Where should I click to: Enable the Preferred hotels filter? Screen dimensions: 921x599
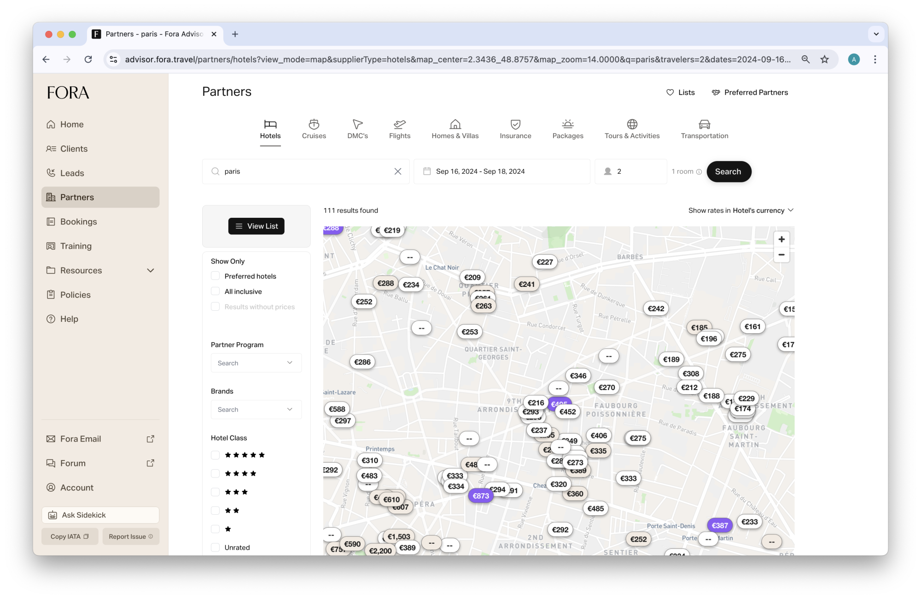point(215,276)
